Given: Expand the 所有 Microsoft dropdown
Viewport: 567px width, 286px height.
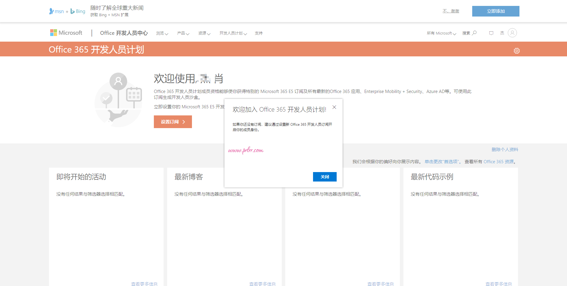Looking at the screenshot, I should tap(441, 33).
